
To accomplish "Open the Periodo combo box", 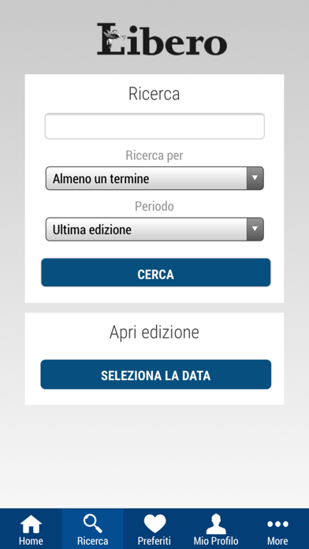I will click(154, 230).
